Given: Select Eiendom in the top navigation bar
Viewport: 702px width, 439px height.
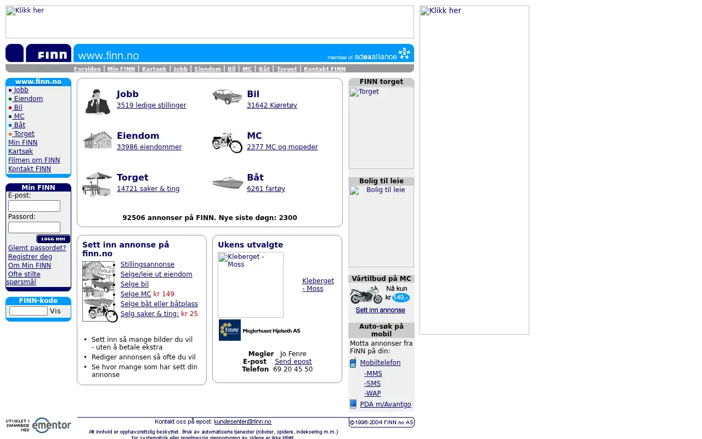Looking at the screenshot, I should pyautogui.click(x=208, y=69).
